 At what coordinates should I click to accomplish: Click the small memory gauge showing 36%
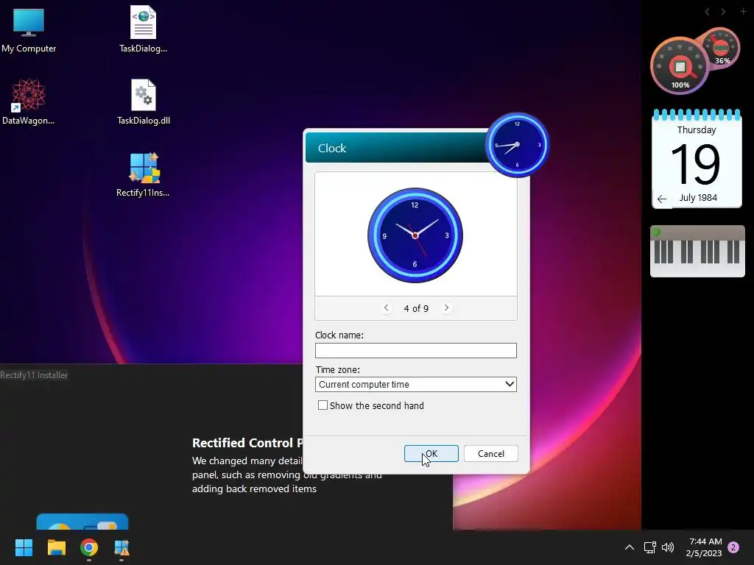pos(721,48)
